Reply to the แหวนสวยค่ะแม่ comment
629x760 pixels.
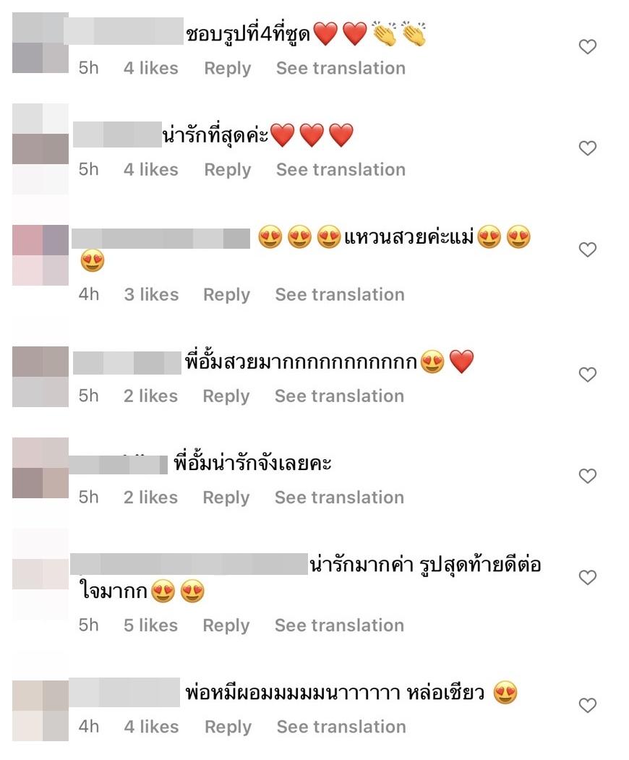click(226, 295)
